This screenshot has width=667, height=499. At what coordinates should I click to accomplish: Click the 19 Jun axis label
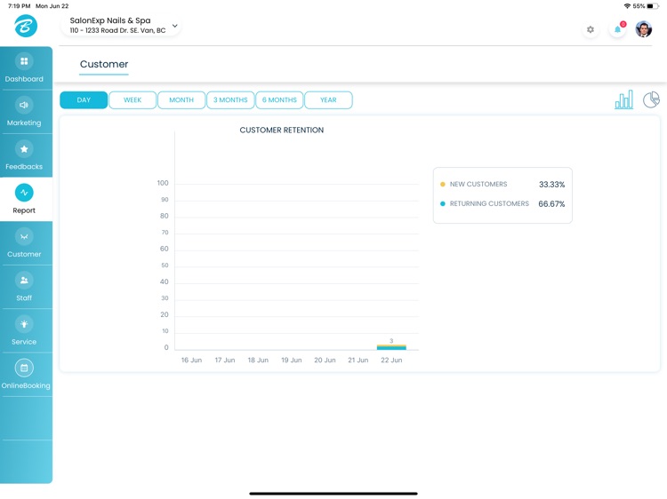292,360
